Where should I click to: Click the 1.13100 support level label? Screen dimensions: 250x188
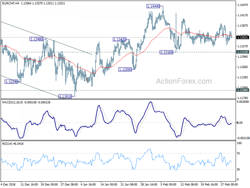click(166, 52)
